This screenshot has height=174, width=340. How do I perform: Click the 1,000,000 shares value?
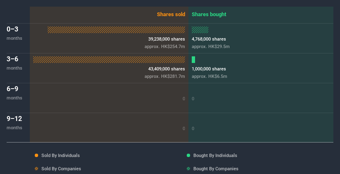pyautogui.click(x=209, y=69)
